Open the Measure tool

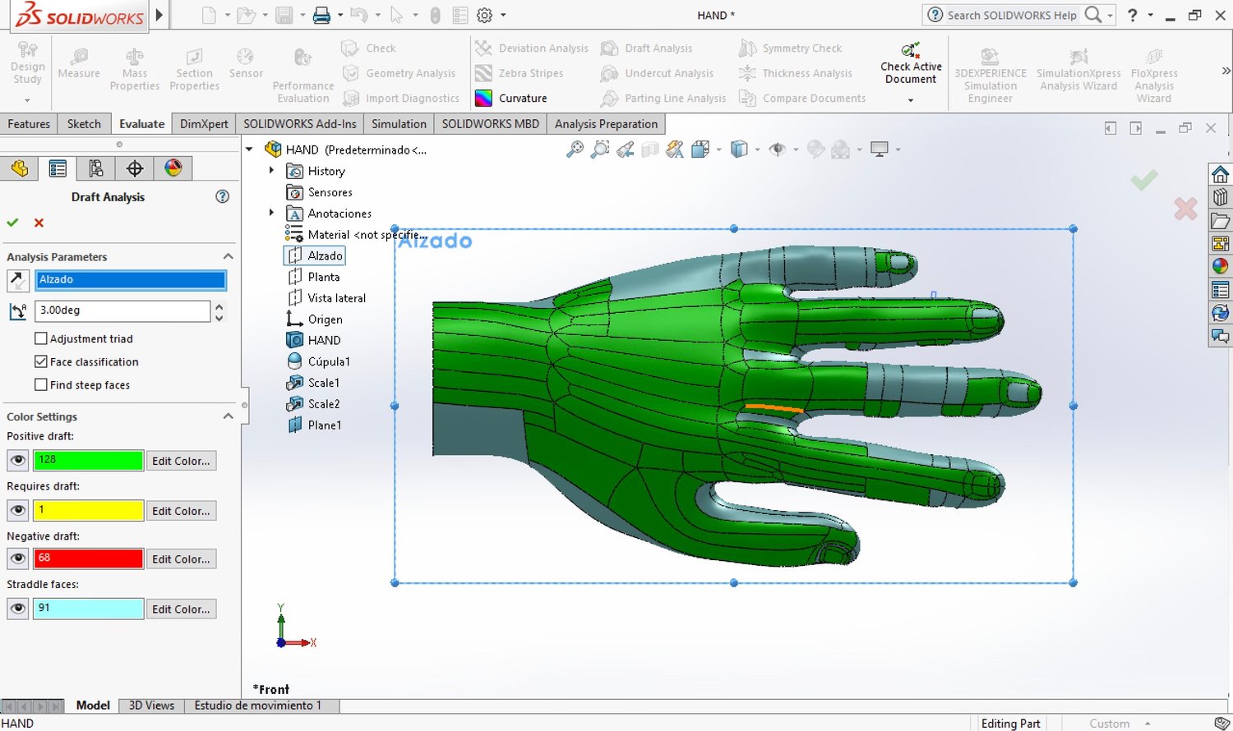79,64
